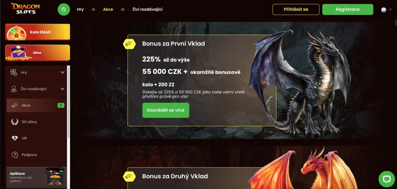Image resolution: width=397 pixels, height=189 pixels.
Task: Click megaphone icon beside Bonus za Druhý Vklad
Action: pyautogui.click(x=129, y=176)
